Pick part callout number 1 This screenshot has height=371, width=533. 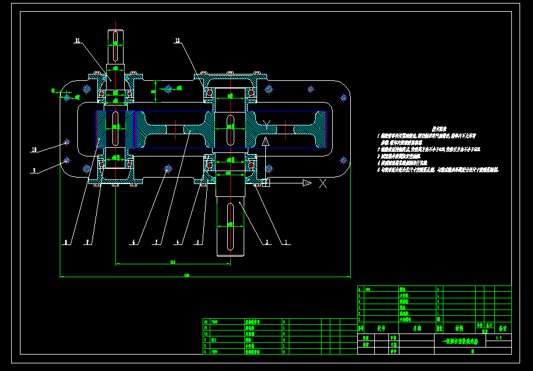(x=286, y=241)
